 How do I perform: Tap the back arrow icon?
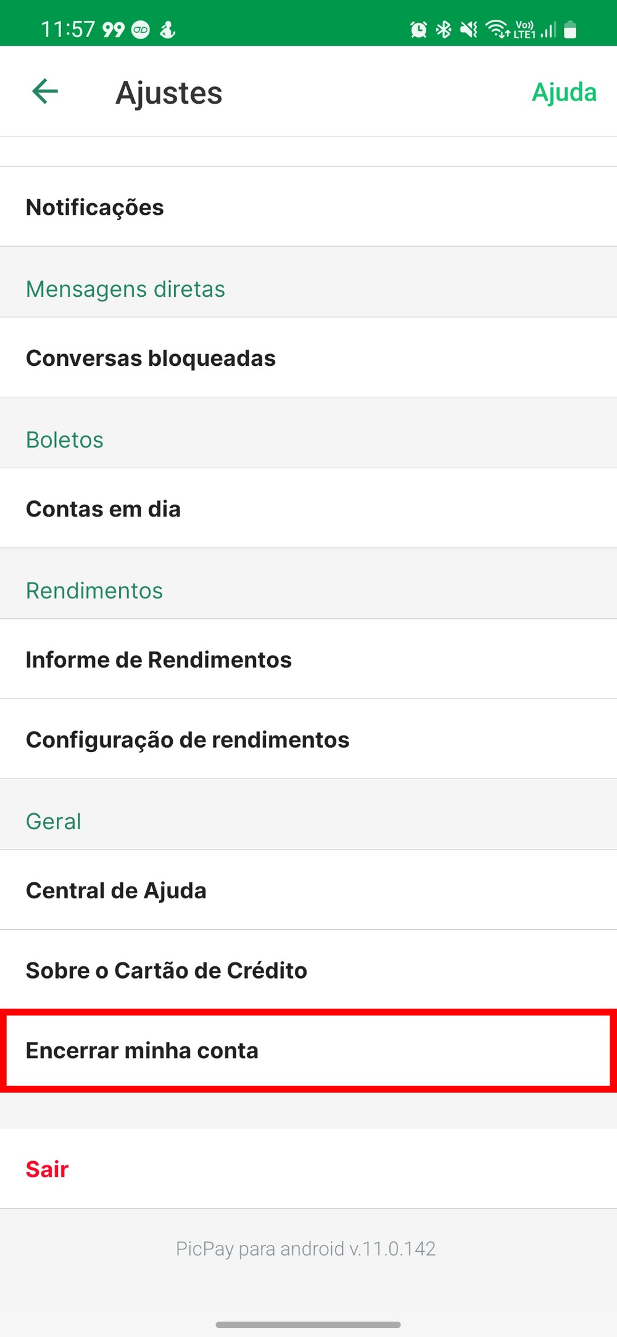point(45,92)
